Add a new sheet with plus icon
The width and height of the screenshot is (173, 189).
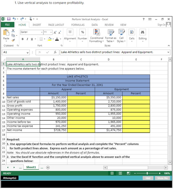[48, 167]
